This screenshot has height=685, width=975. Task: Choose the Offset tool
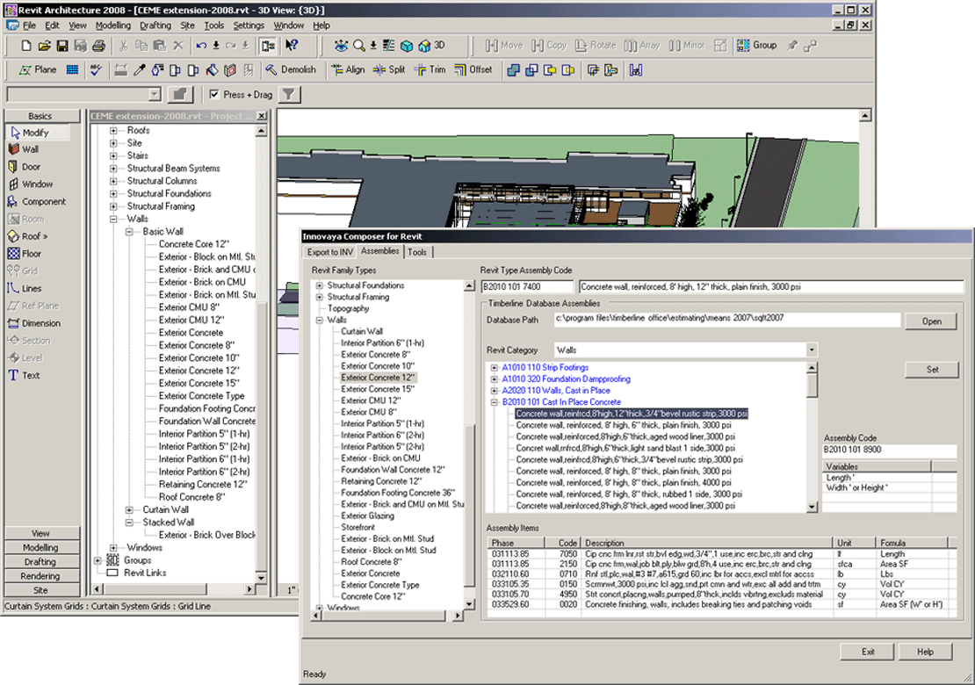click(473, 69)
